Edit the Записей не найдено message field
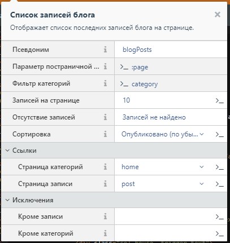Screen dimensions: 230x243 (x=171, y=117)
